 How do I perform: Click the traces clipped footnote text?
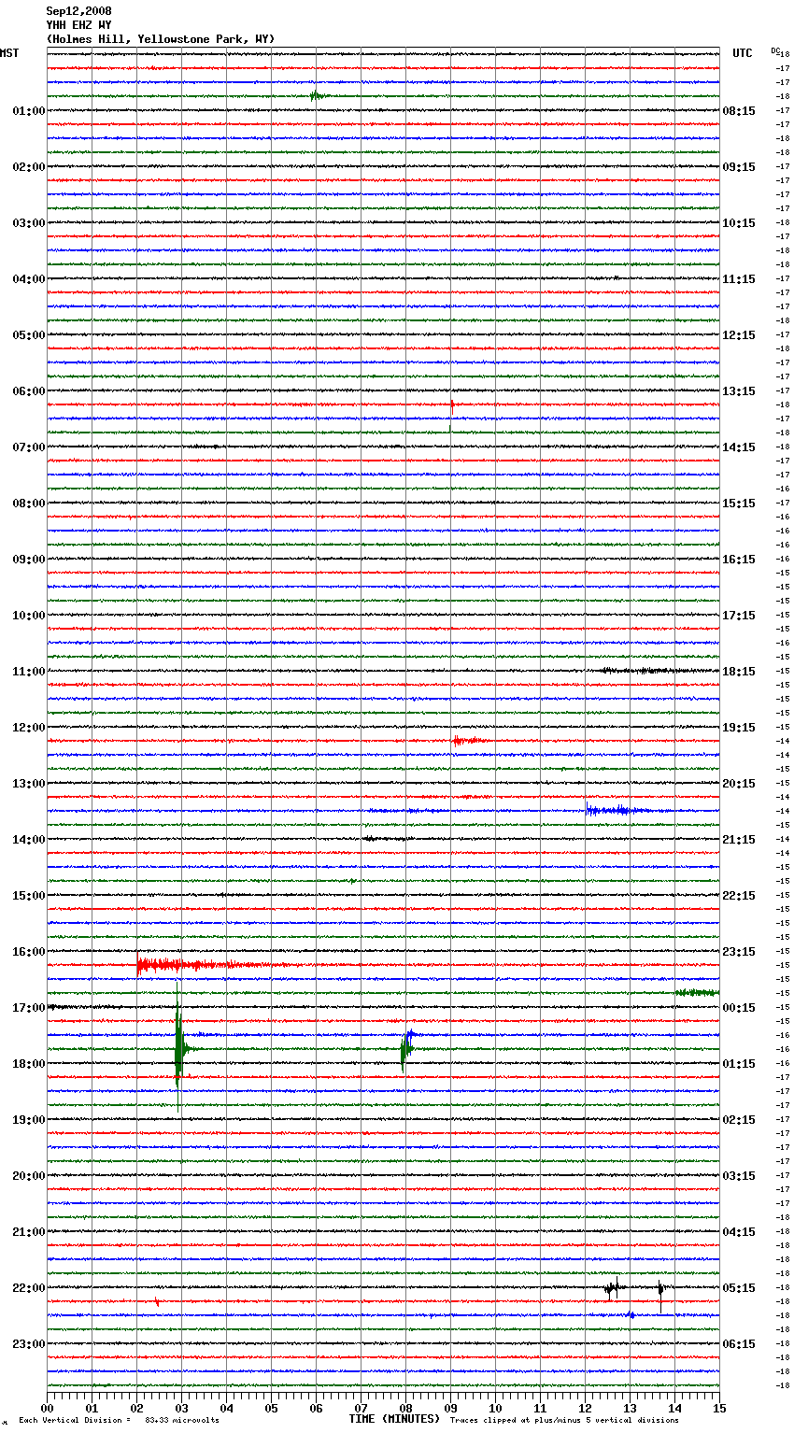(564, 1421)
